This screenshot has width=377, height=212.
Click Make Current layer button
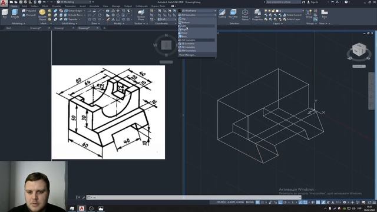click(293, 15)
